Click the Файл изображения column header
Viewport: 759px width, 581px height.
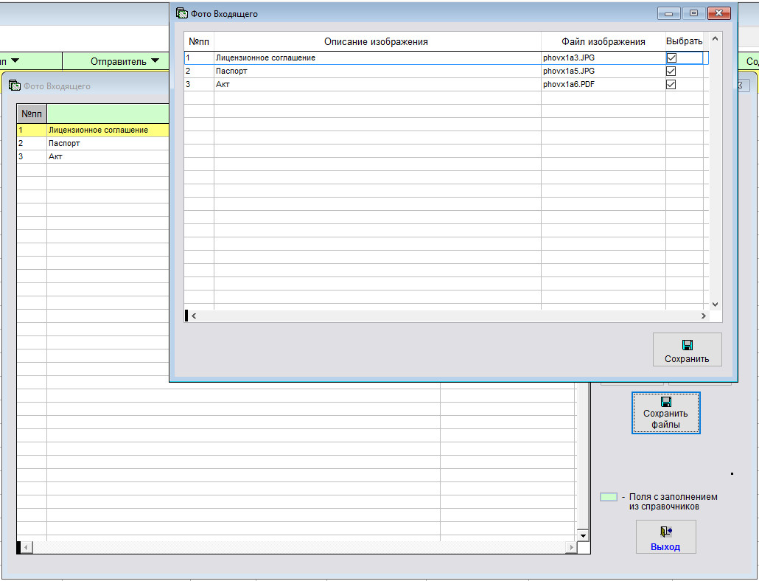(603, 42)
